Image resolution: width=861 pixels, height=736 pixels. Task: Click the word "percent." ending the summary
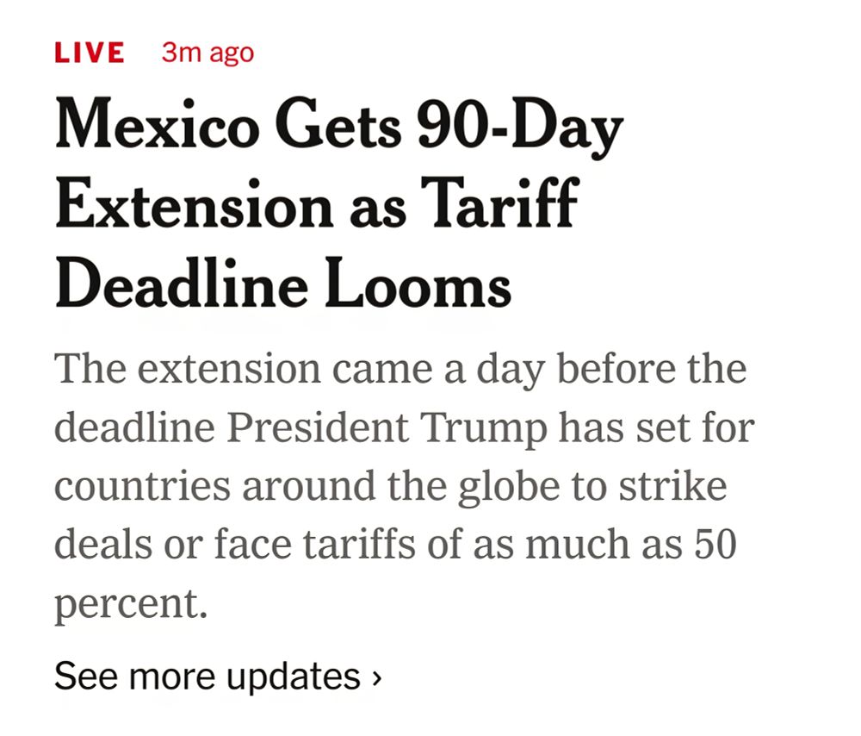[131, 605]
